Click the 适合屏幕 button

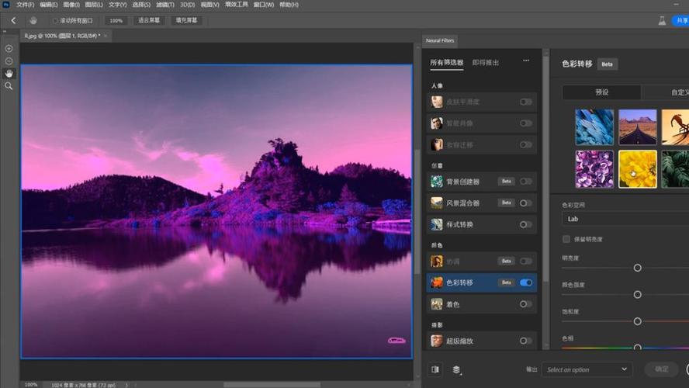point(149,20)
